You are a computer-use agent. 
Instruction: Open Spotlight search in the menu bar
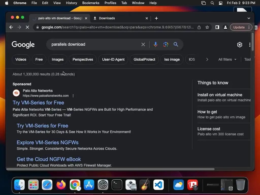tap(212, 3)
